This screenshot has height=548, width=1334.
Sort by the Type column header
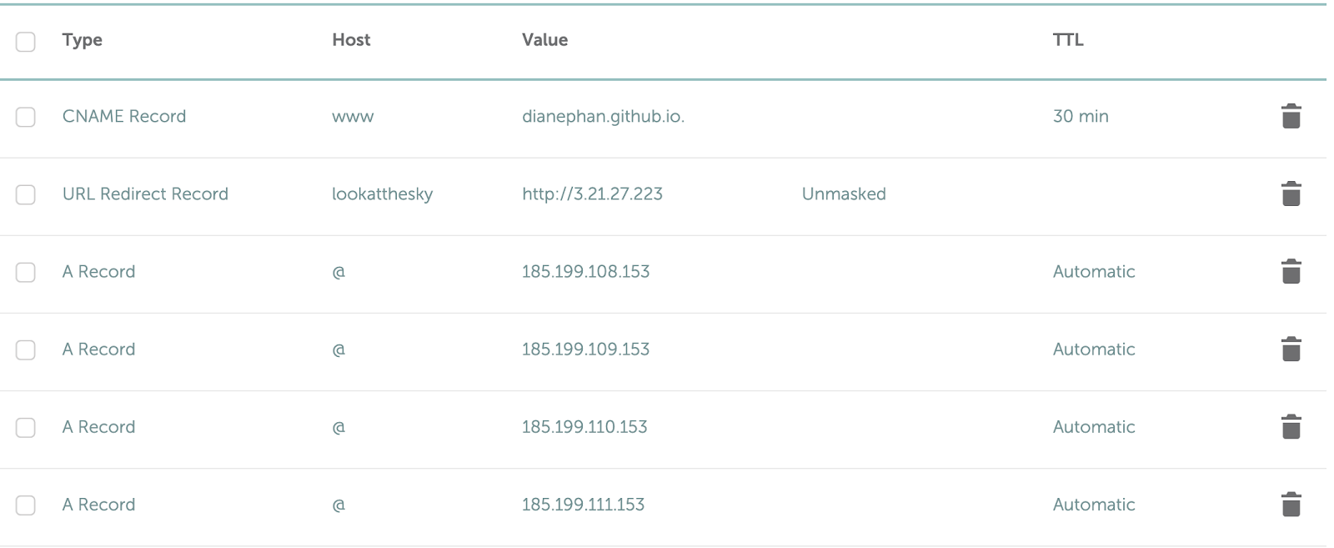[83, 39]
